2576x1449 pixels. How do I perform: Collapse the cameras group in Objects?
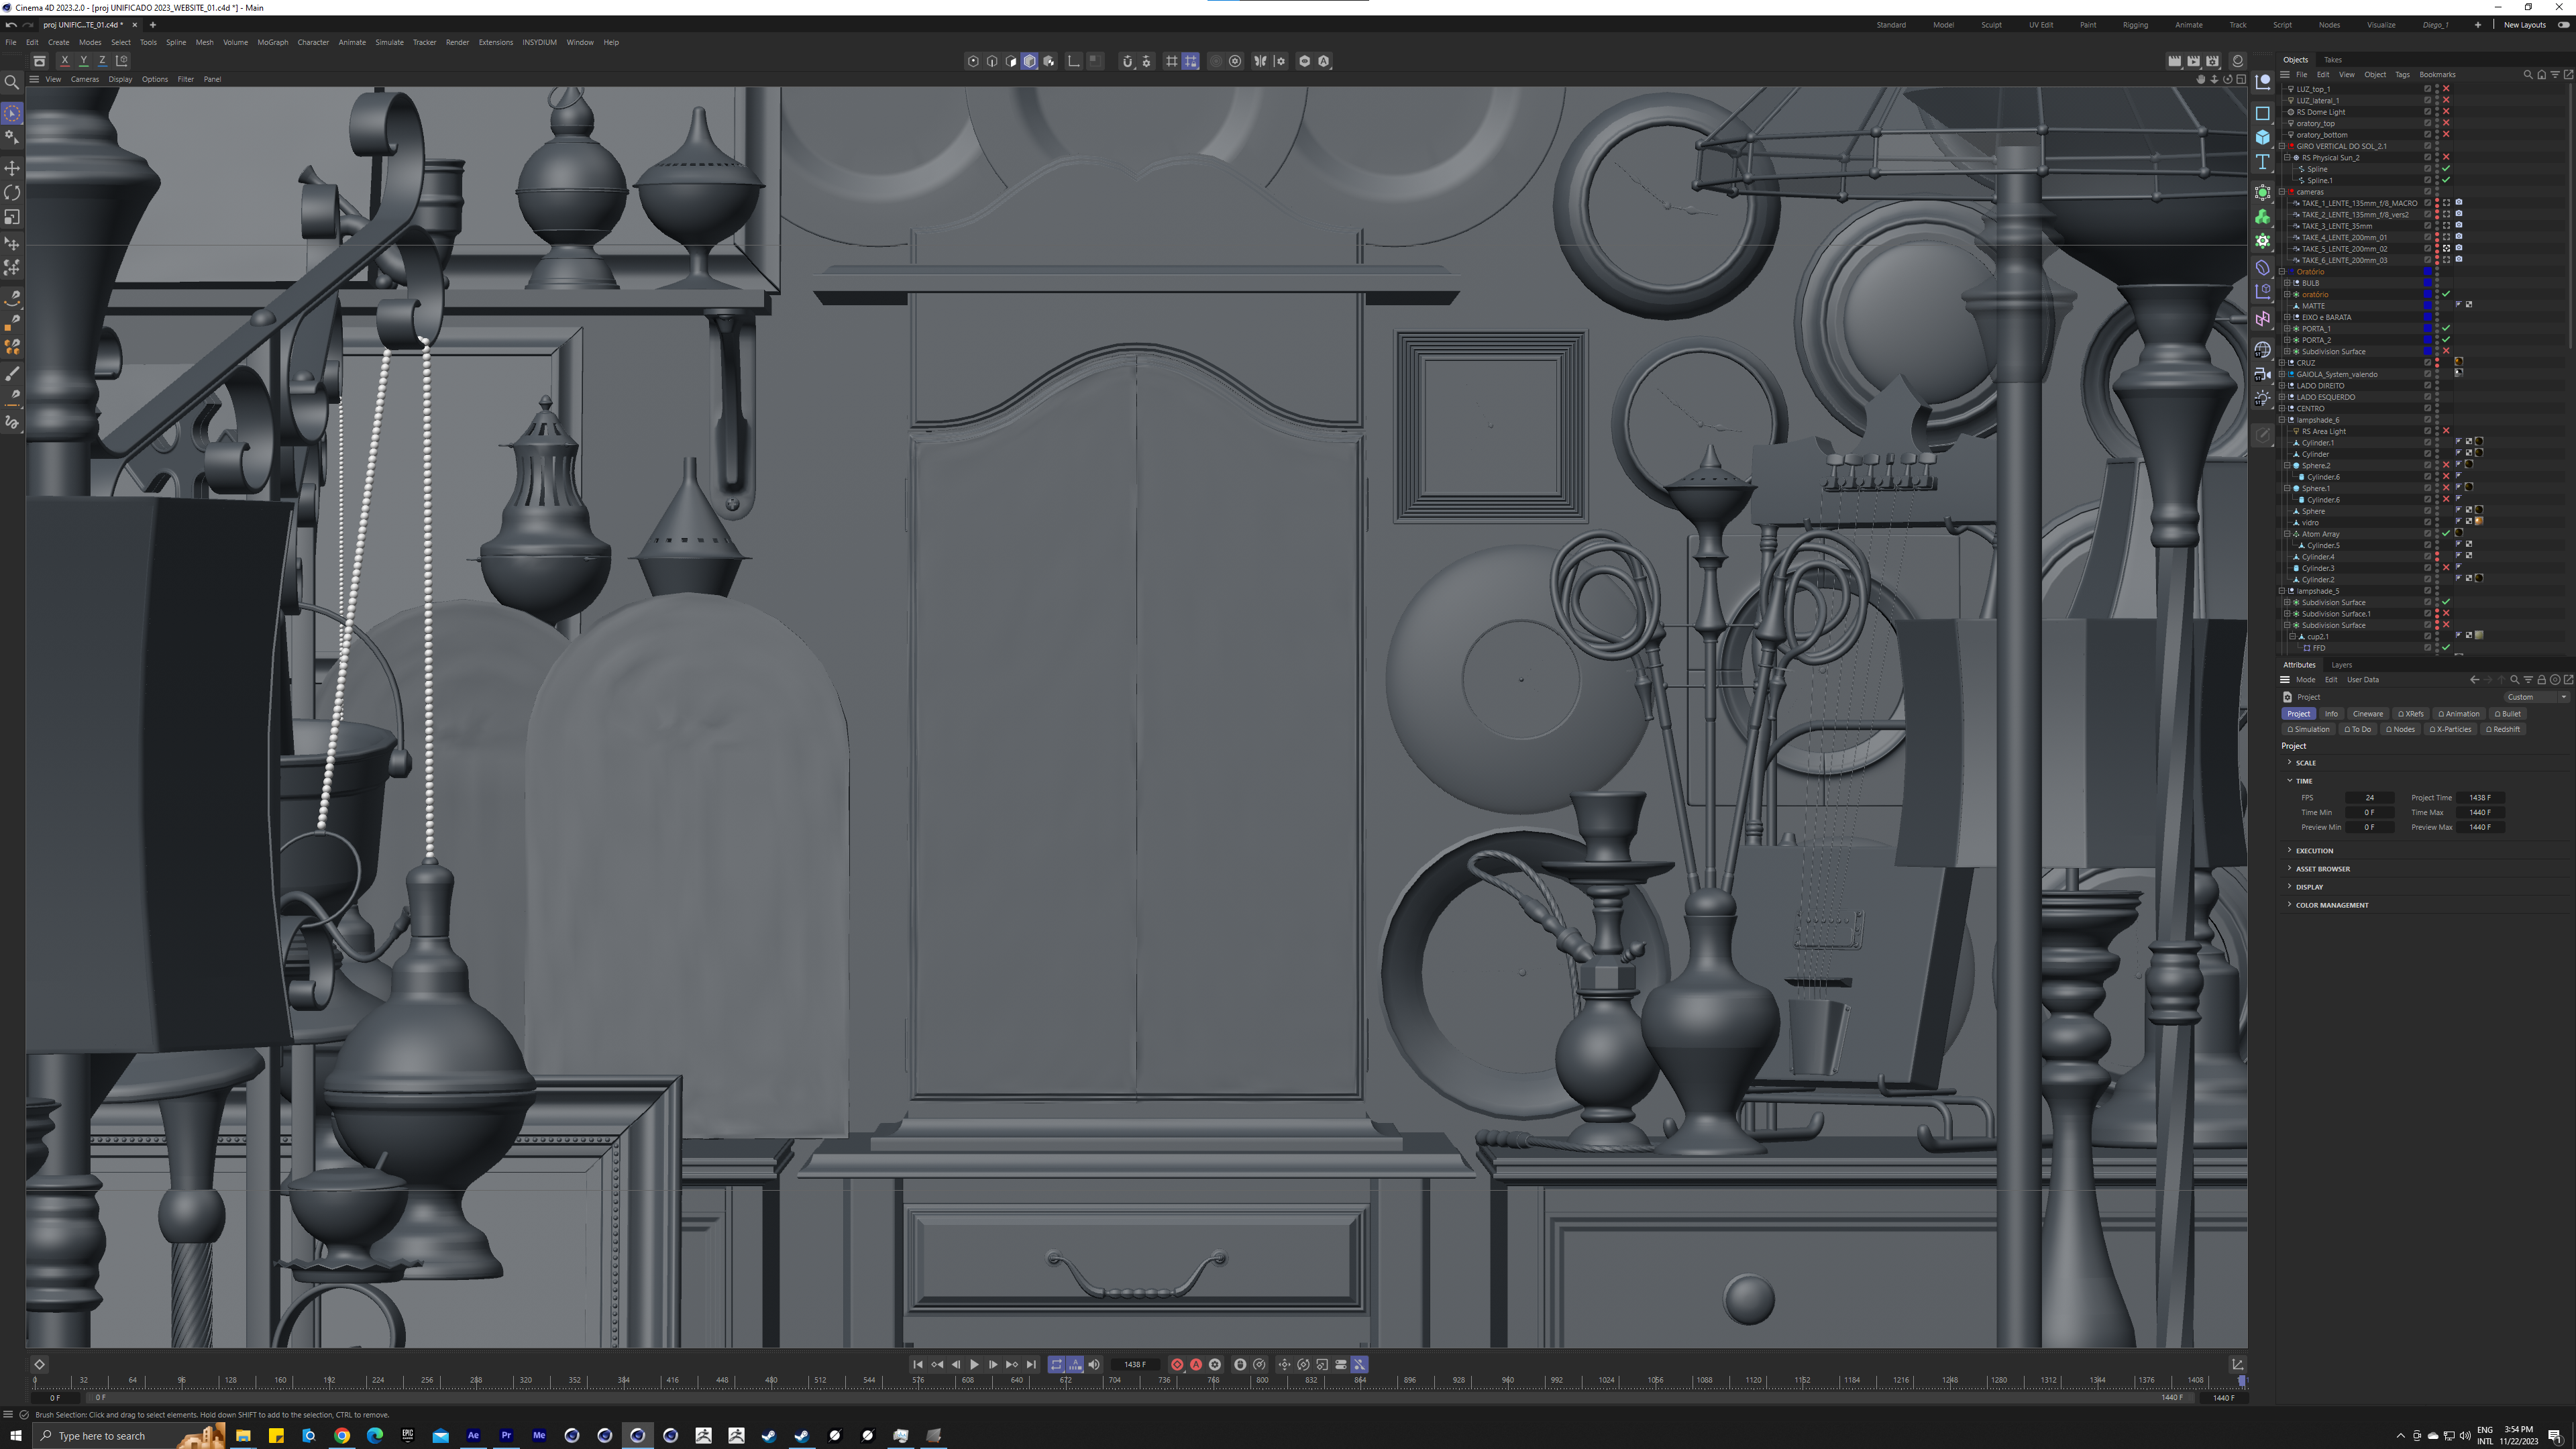click(2282, 192)
